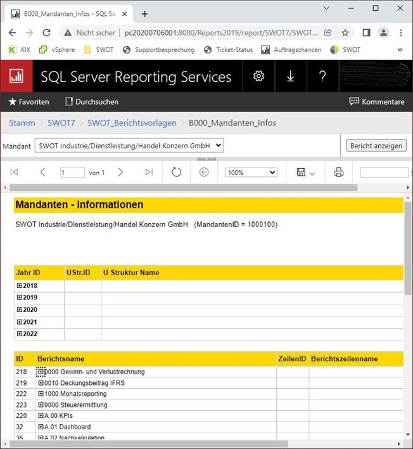Click the Bericht anzeigen button
This screenshot has width=413, height=449.
376,146
